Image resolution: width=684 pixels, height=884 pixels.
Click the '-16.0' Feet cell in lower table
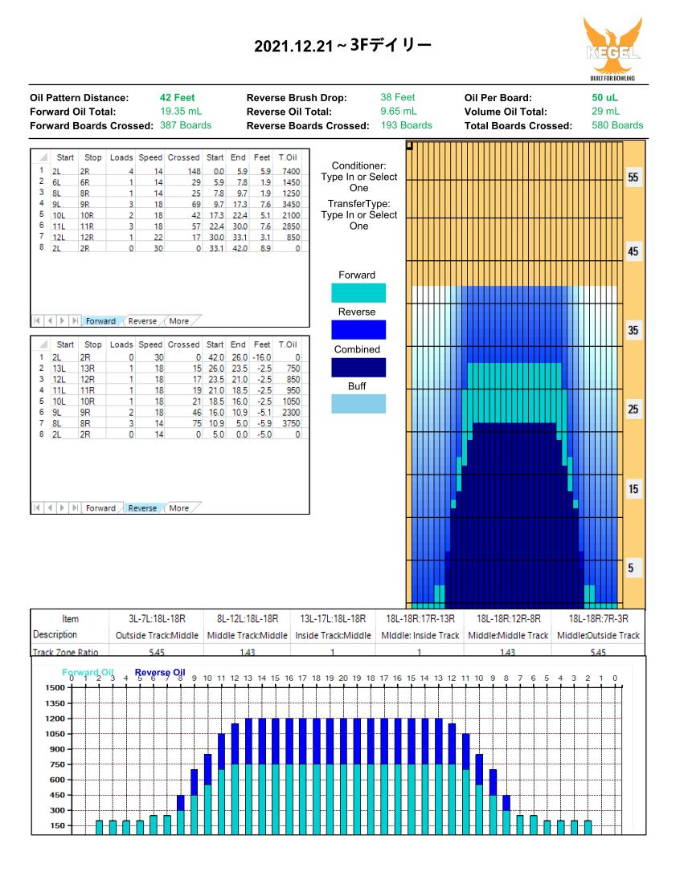(261, 357)
